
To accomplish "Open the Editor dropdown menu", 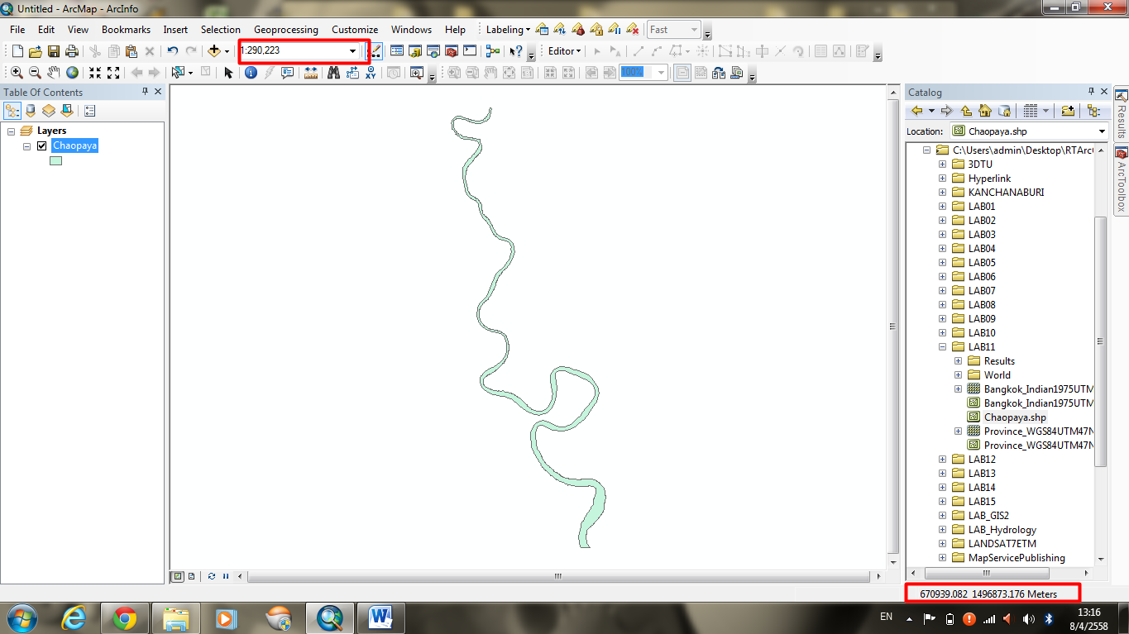I will 565,51.
